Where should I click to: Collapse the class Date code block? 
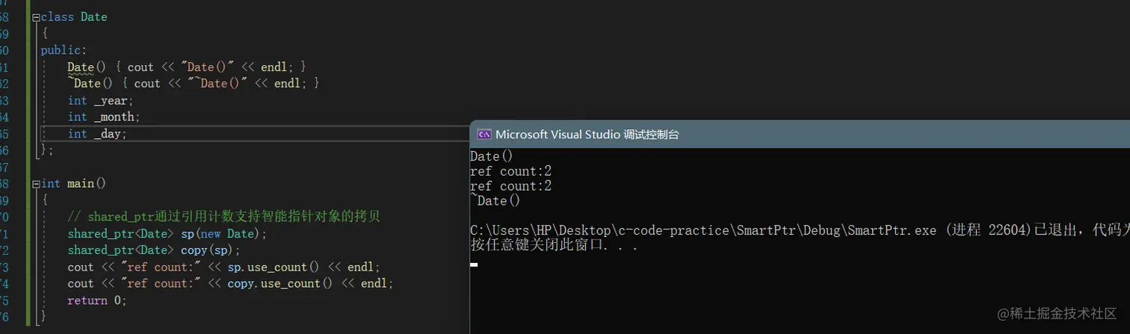[x=36, y=16]
